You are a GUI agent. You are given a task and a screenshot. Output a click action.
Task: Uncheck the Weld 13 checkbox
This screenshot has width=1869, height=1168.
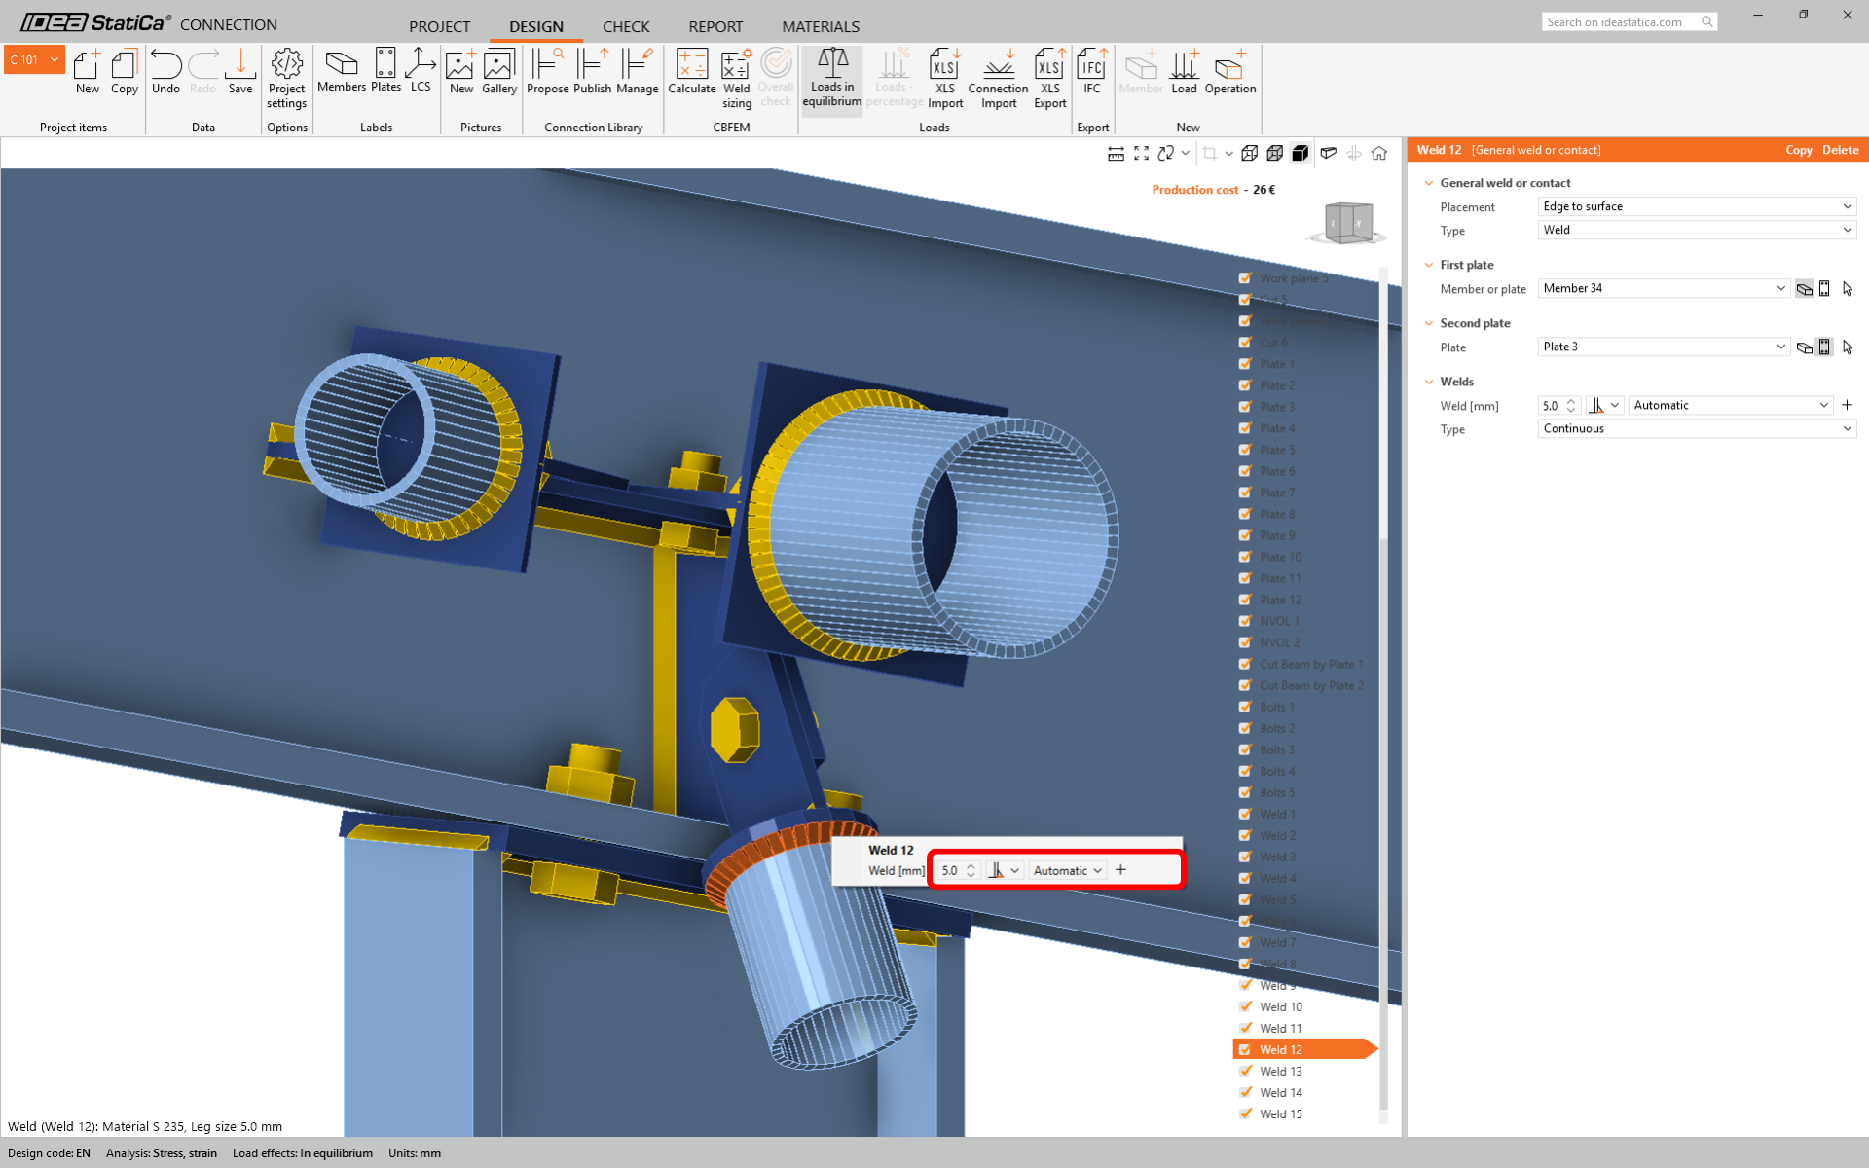(1245, 1071)
